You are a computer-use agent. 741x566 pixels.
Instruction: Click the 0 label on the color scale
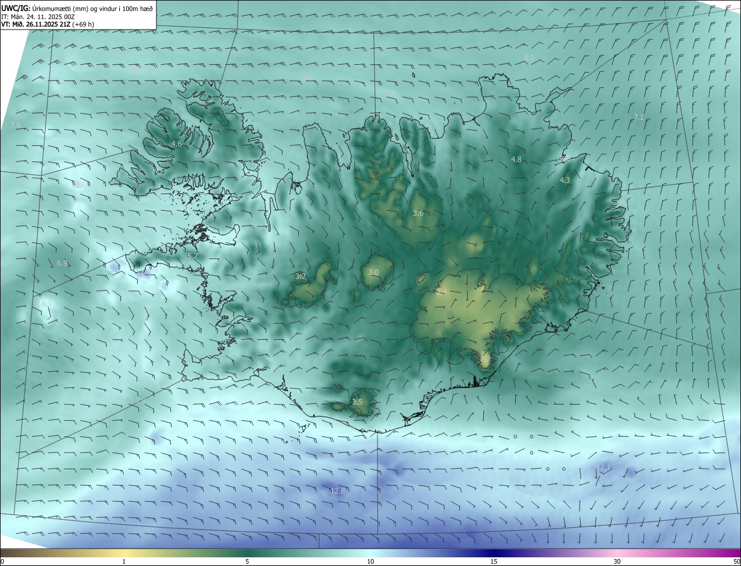2,561
